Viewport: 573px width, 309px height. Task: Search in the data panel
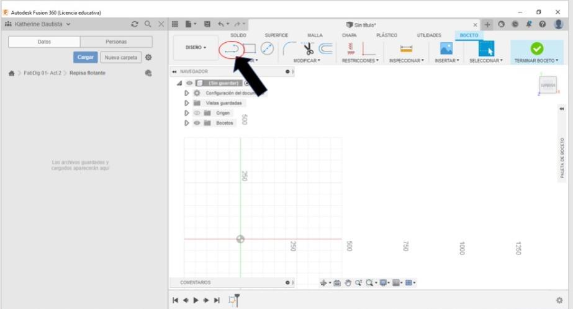pyautogui.click(x=148, y=24)
